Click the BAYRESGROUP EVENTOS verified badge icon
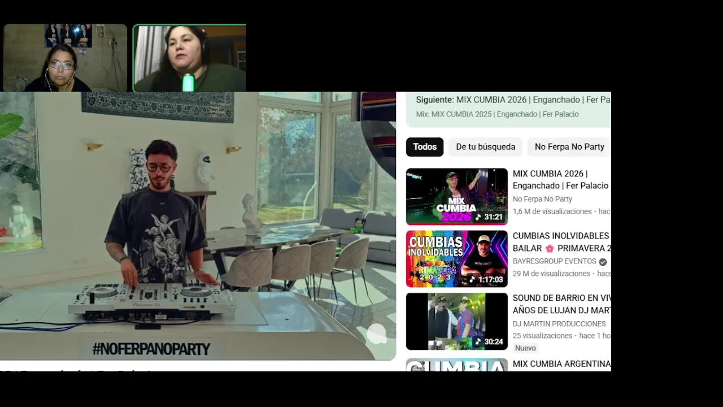Screen dimensions: 723x407 (x=603, y=262)
